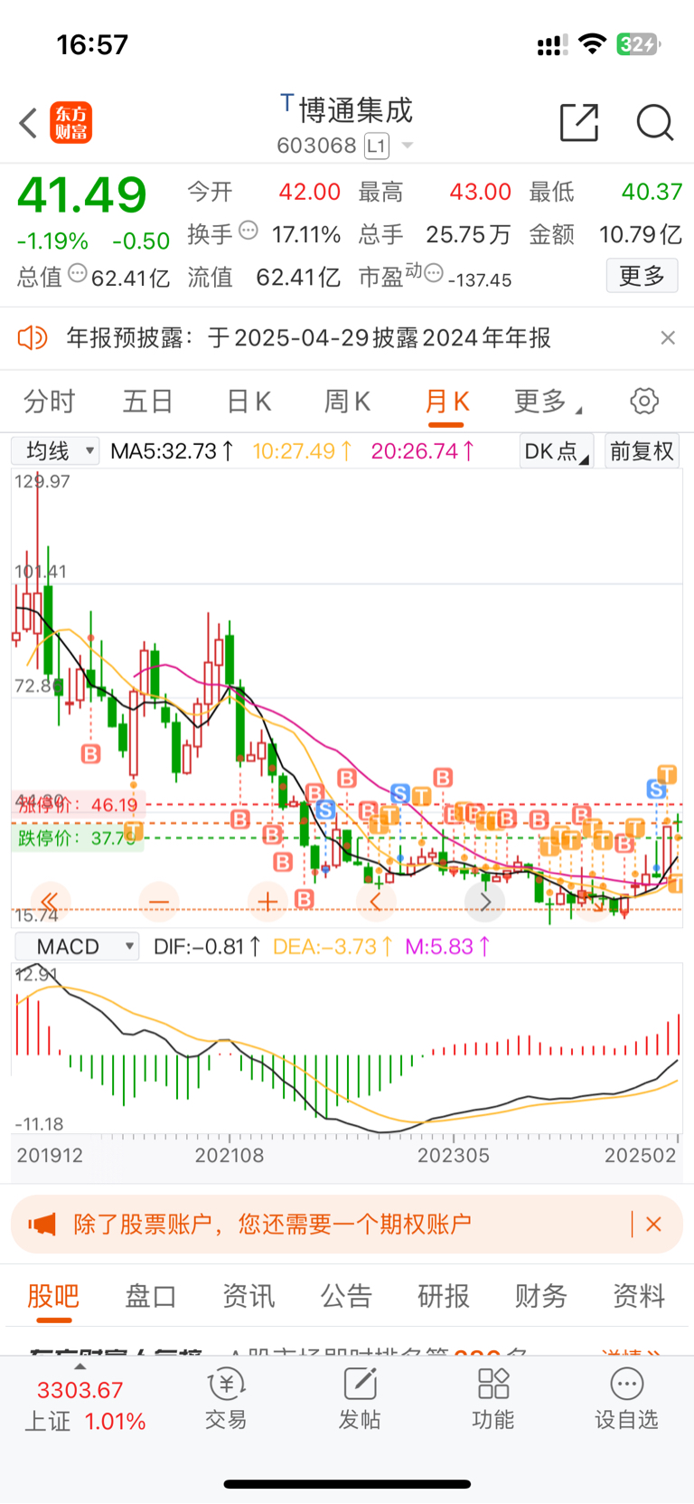The image size is (694, 1504).
Task: Tap the leftmost B marker under 72 level
Action: click(x=90, y=753)
